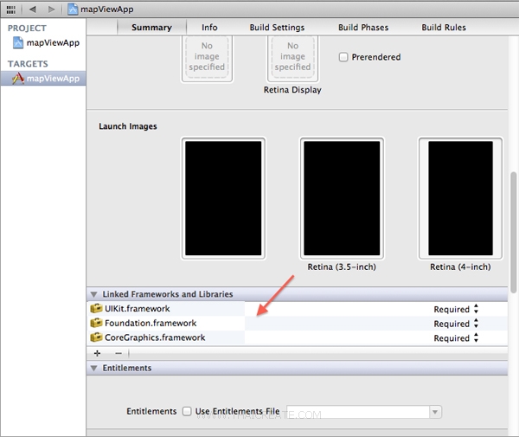Image resolution: width=519 pixels, height=437 pixels.
Task: Click the Retina Display app icon placeholder
Action: 292,58
